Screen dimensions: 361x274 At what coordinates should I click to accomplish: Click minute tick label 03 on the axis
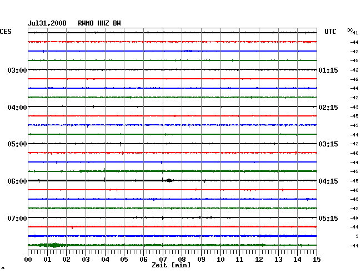pyautogui.click(x=86, y=259)
